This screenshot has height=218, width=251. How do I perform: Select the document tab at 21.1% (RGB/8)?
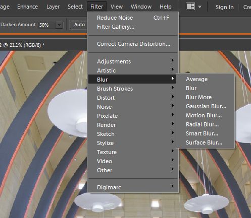coord(22,45)
